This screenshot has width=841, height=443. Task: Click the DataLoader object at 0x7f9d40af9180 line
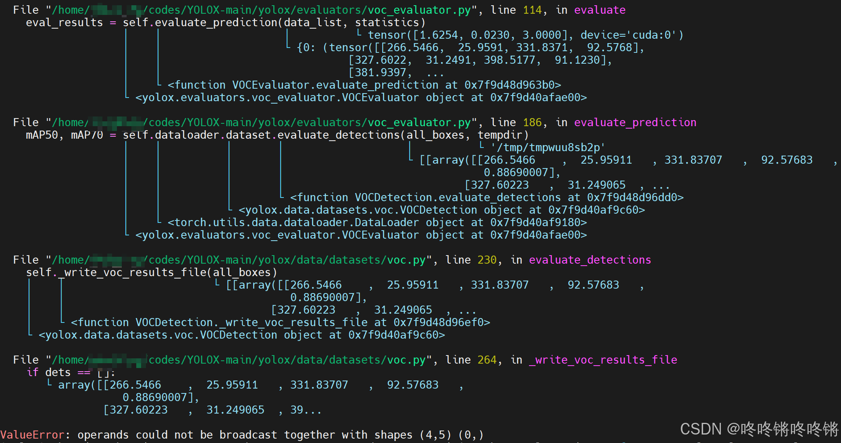coord(377,222)
